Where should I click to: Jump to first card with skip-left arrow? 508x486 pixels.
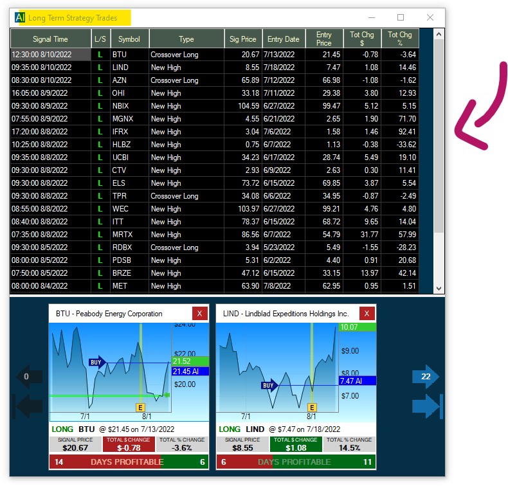(x=28, y=406)
